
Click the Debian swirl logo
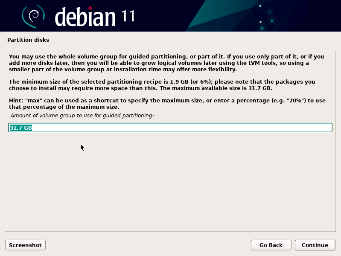[x=33, y=16]
